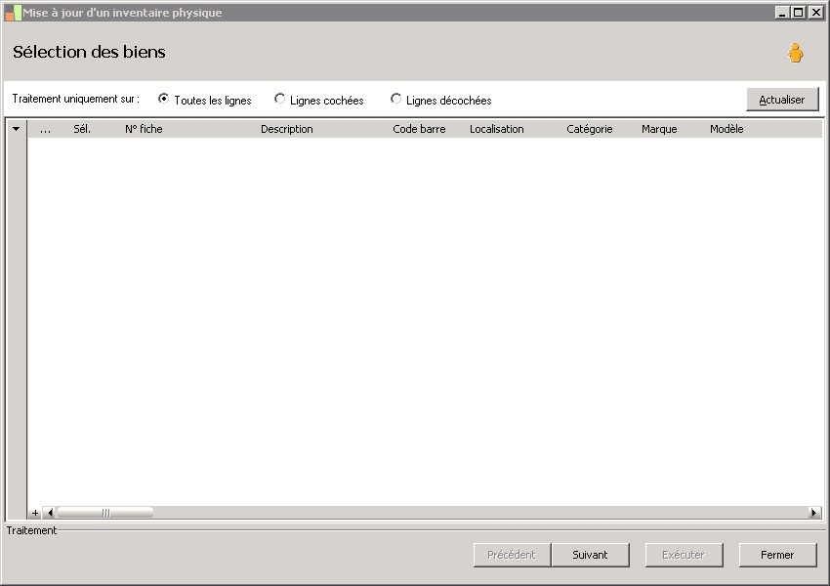Click the horizontal scrollbar thumb
The width and height of the screenshot is (830, 586).
click(x=105, y=513)
